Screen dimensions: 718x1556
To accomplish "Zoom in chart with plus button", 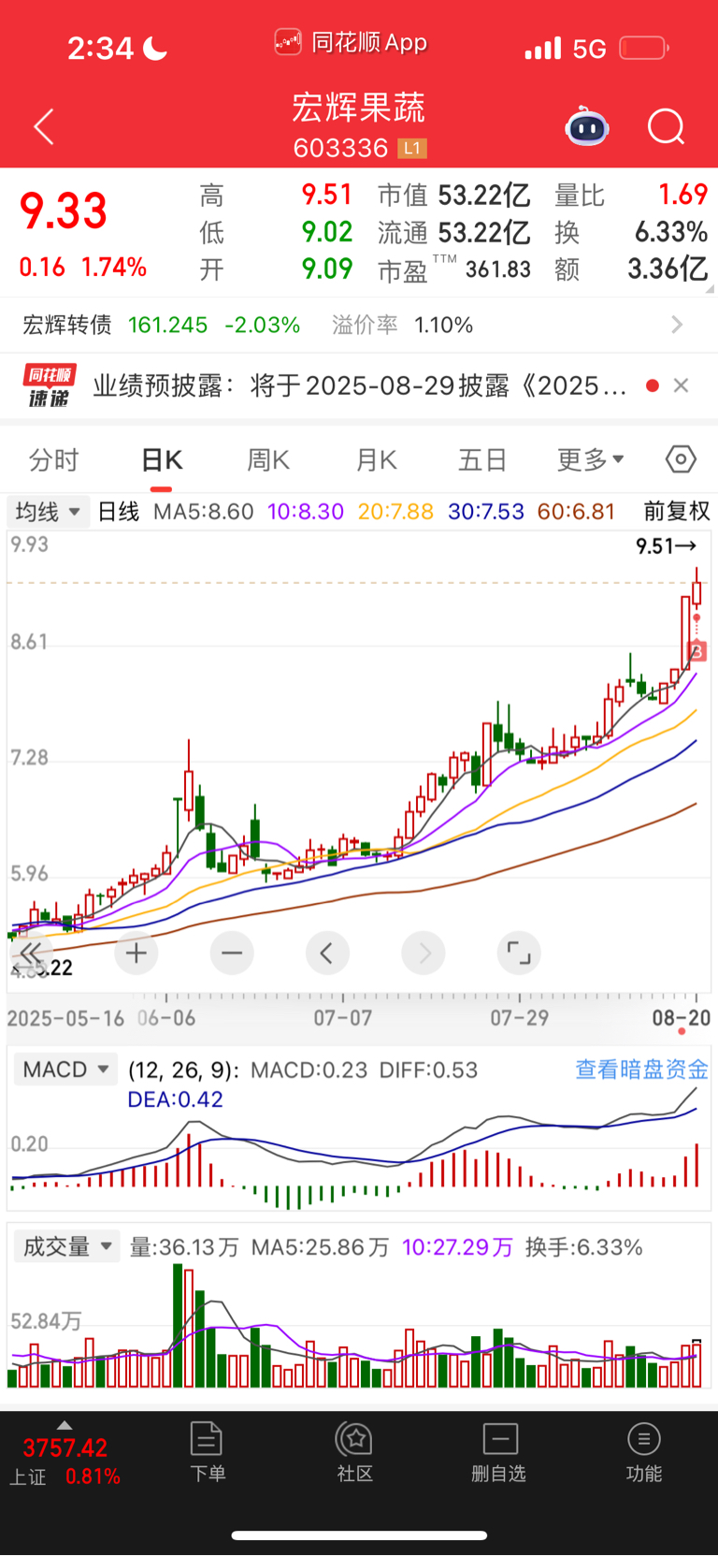I will (136, 953).
